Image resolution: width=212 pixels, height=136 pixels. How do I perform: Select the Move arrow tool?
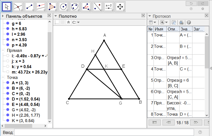click(8, 7)
